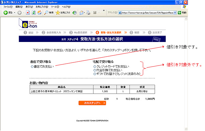The height and width of the screenshot is (131, 205).
Task: Open the ヘルプ(H) menu
Action: coord(66,7)
